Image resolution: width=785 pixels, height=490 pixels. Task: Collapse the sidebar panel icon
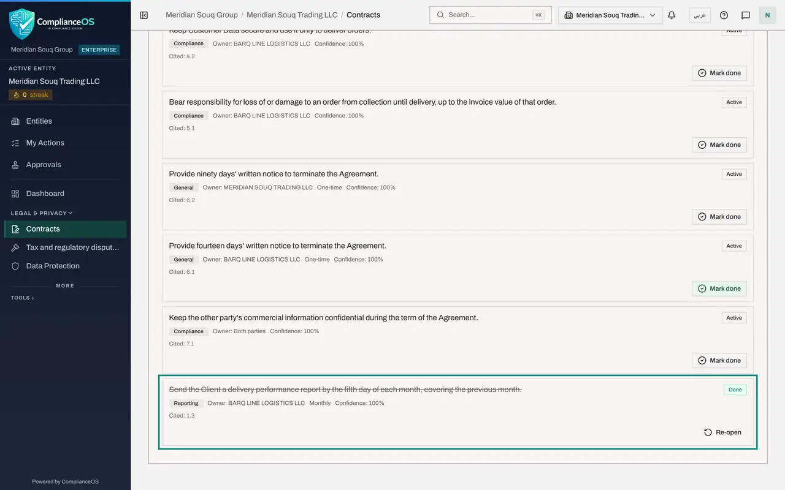(x=144, y=15)
